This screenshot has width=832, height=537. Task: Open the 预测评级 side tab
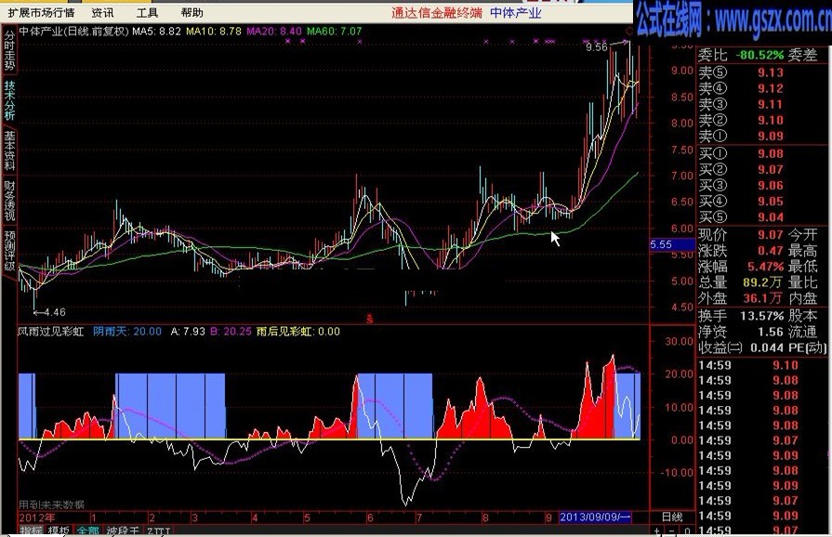coord(9,251)
